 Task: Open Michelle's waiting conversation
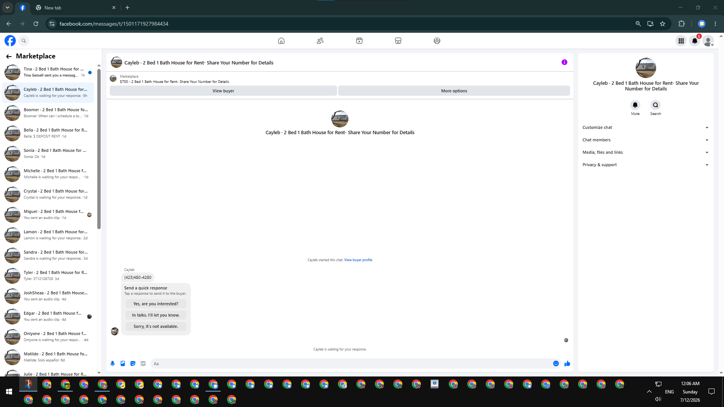(x=48, y=174)
